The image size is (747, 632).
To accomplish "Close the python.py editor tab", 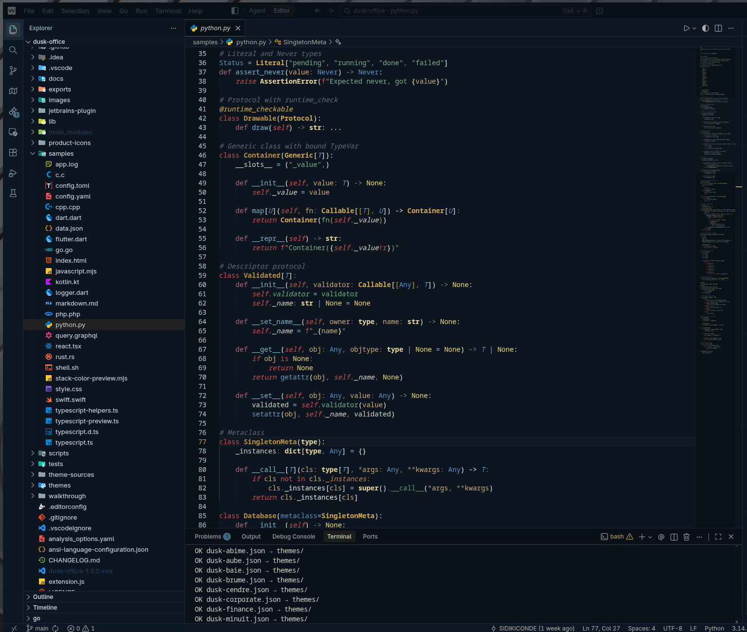I will (x=238, y=28).
